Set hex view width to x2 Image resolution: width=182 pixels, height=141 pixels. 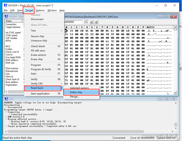pos(91,22)
